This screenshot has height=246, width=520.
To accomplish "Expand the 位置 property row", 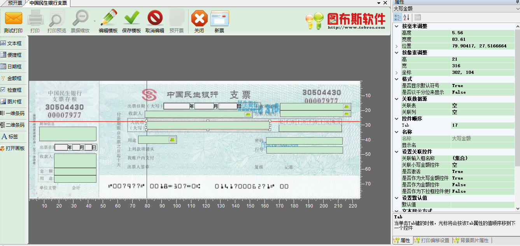I will (x=397, y=46).
